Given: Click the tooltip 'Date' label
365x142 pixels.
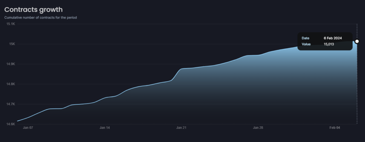Looking at the screenshot, I should pos(305,38).
